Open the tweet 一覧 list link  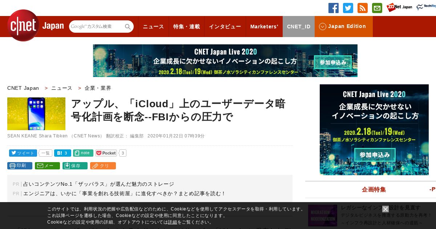click(x=45, y=153)
